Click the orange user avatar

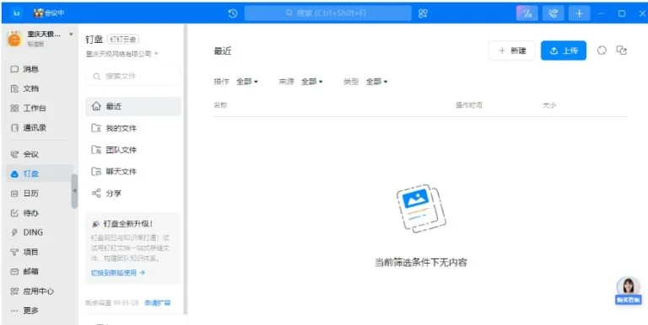click(x=14, y=39)
